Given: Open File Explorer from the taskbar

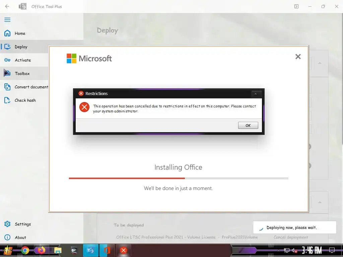Looking at the screenshot, I should click(58, 250).
